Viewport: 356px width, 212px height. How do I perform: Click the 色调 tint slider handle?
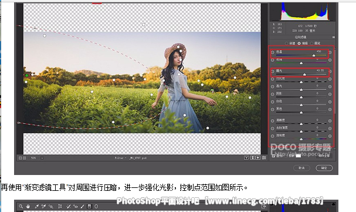click(301, 63)
